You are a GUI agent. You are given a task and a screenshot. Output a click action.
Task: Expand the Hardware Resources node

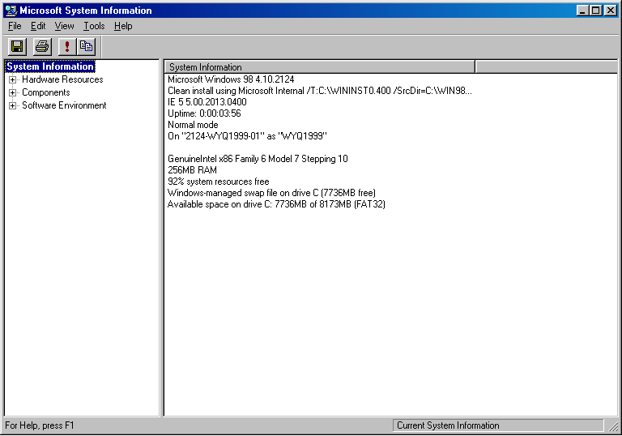[x=13, y=79]
